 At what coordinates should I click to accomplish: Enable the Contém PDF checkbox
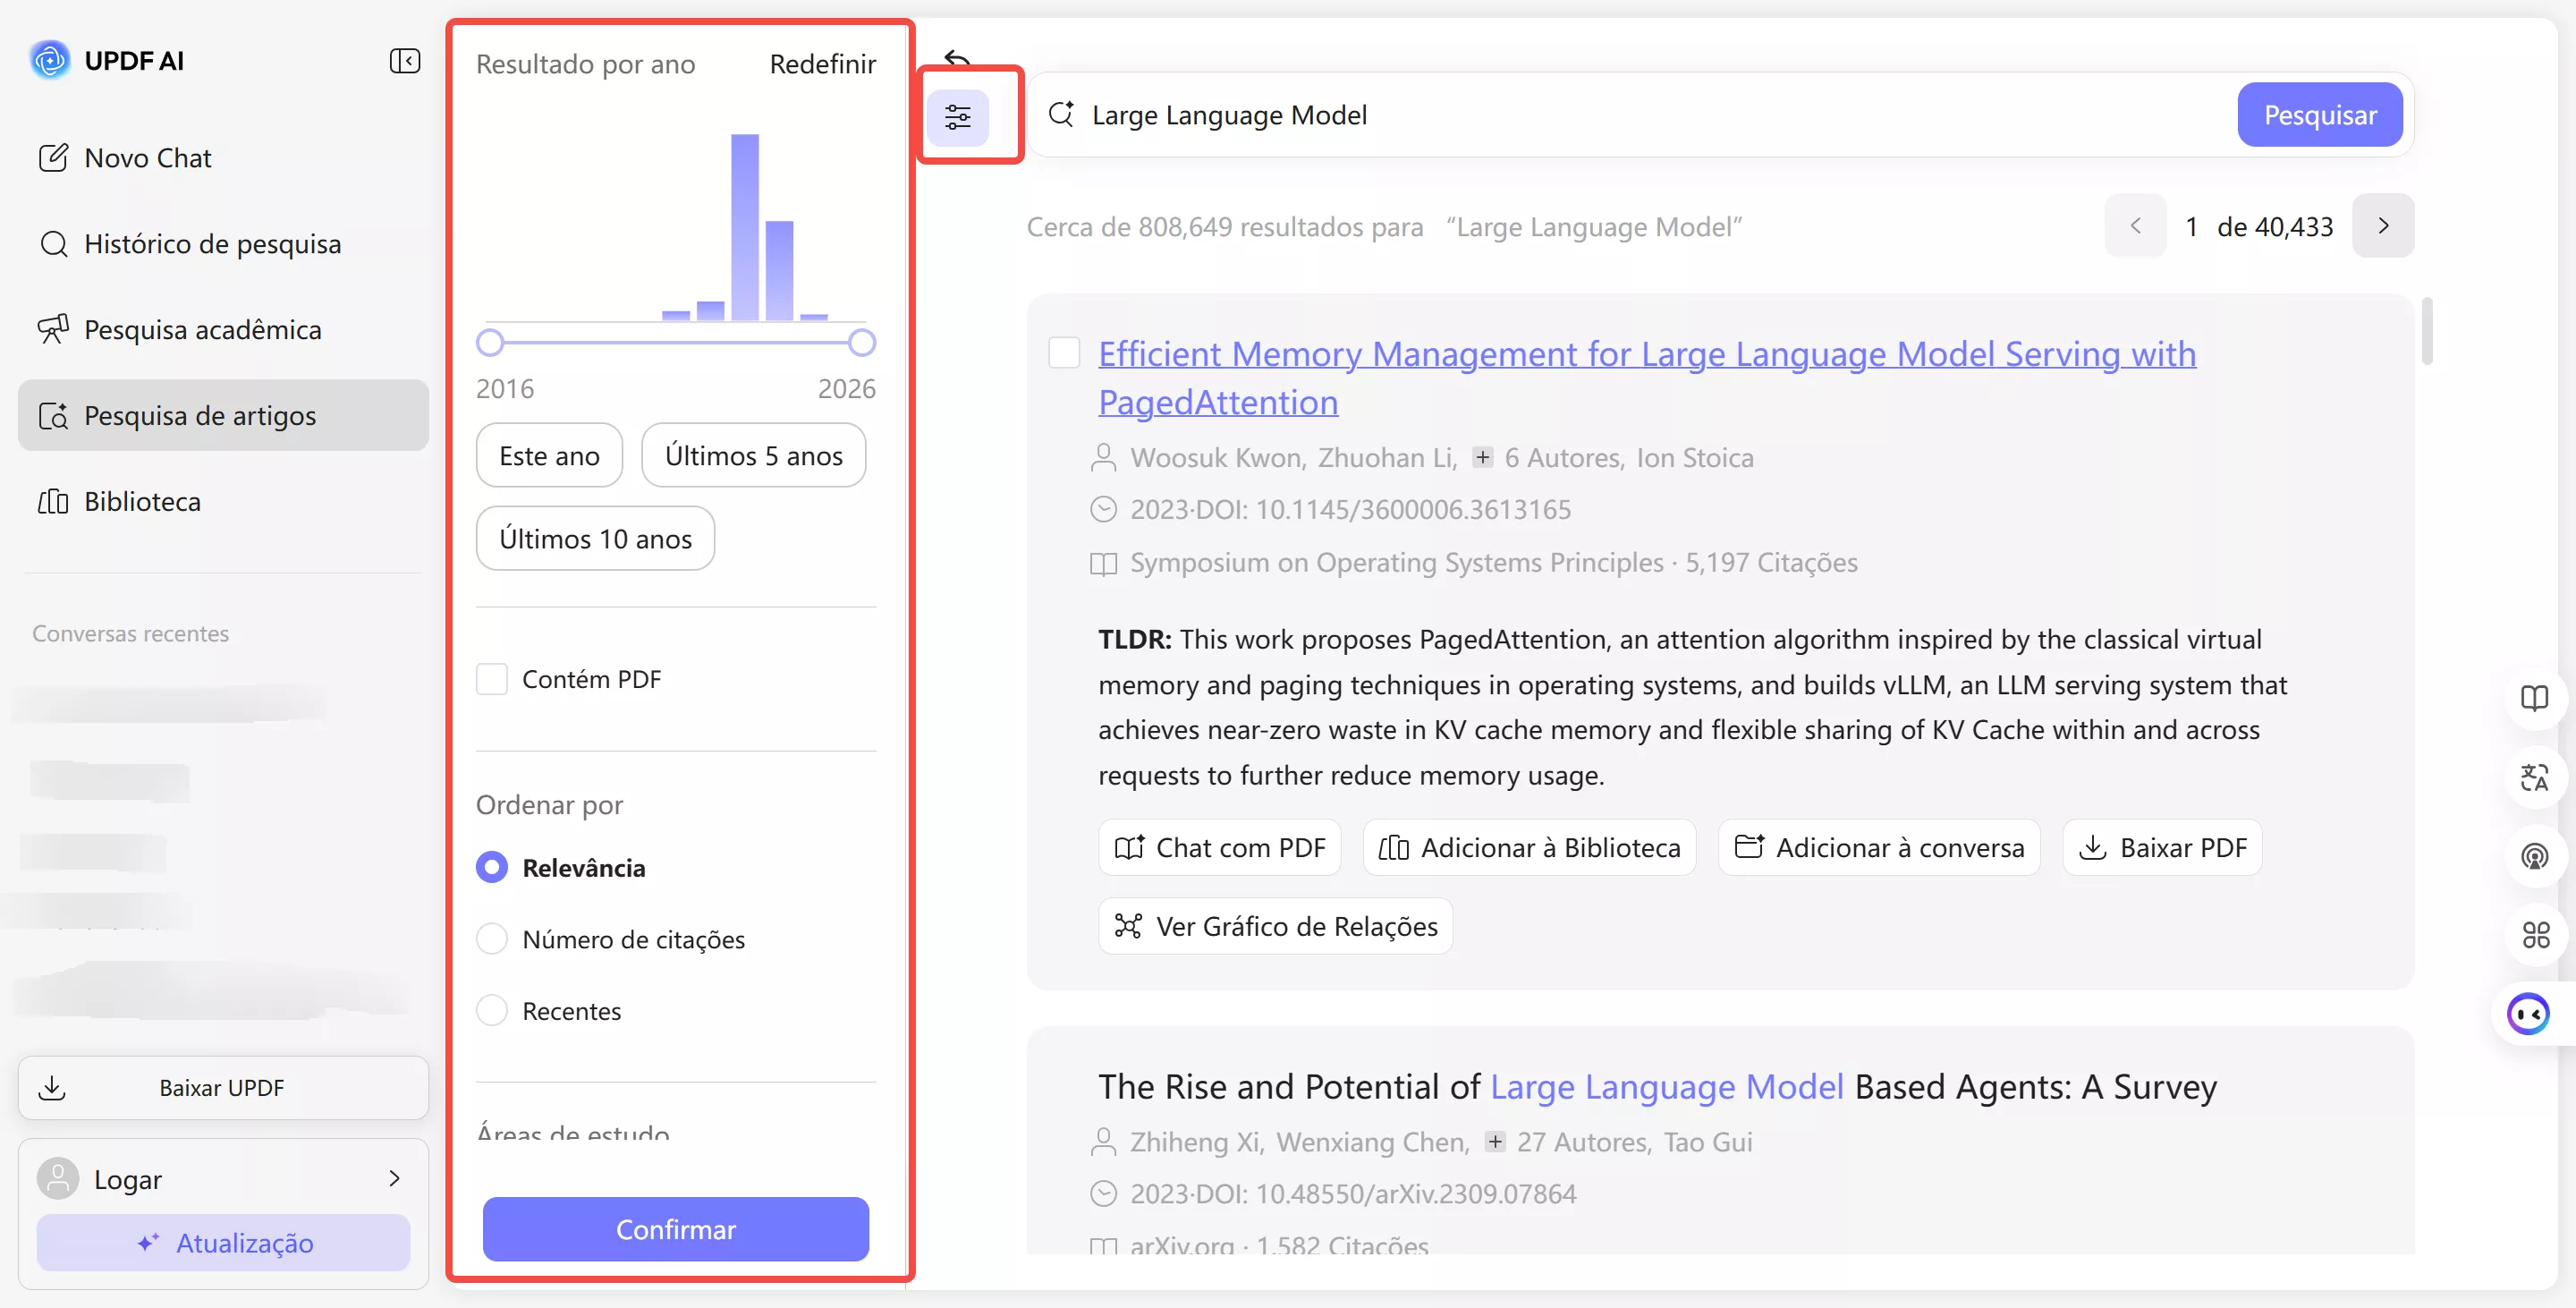point(492,679)
